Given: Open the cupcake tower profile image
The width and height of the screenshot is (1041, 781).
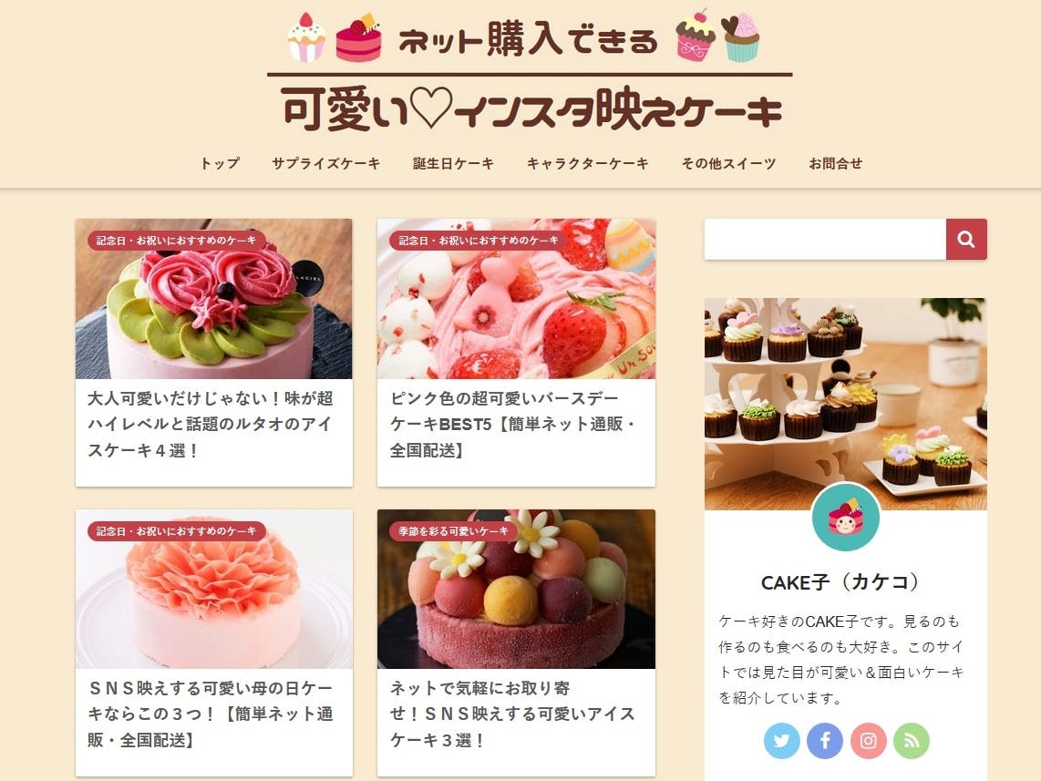Looking at the screenshot, I should 846,404.
